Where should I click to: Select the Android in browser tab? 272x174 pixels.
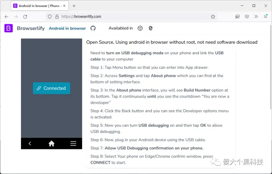[x=40, y=6]
